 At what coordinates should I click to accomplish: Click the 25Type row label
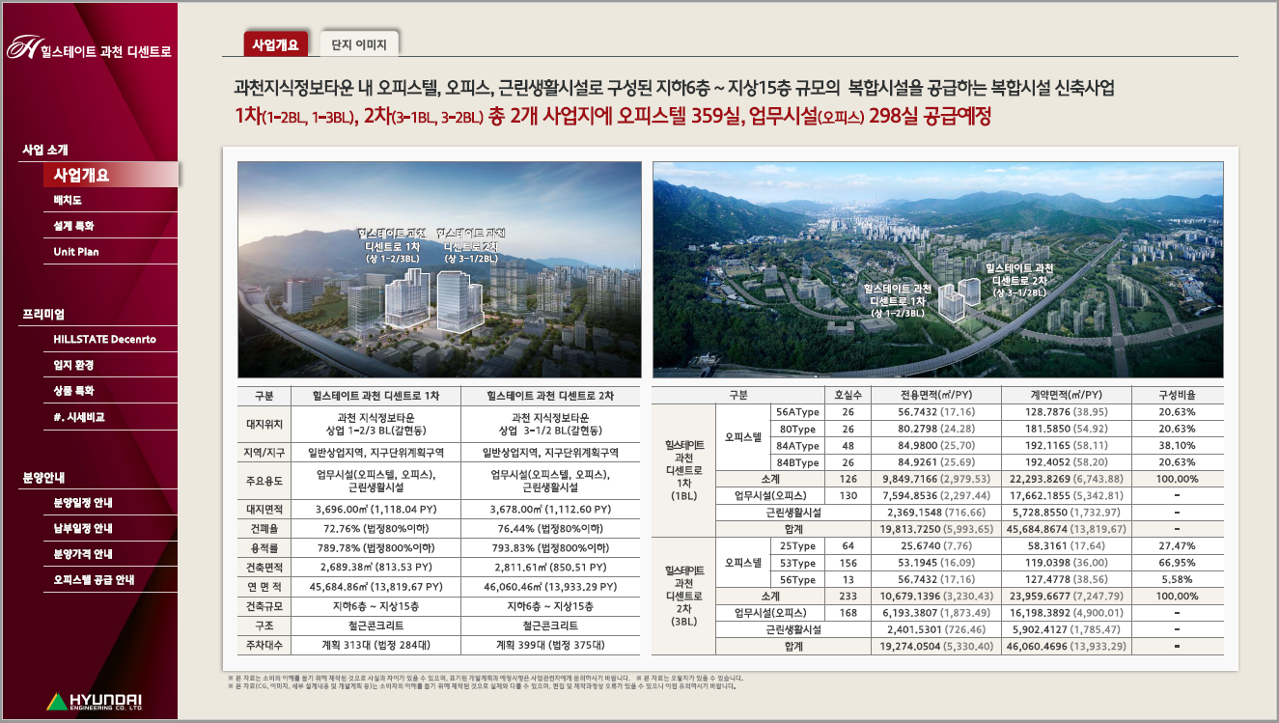(x=798, y=546)
